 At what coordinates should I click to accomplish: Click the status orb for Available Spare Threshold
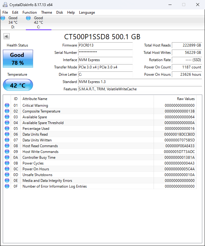point(7,123)
